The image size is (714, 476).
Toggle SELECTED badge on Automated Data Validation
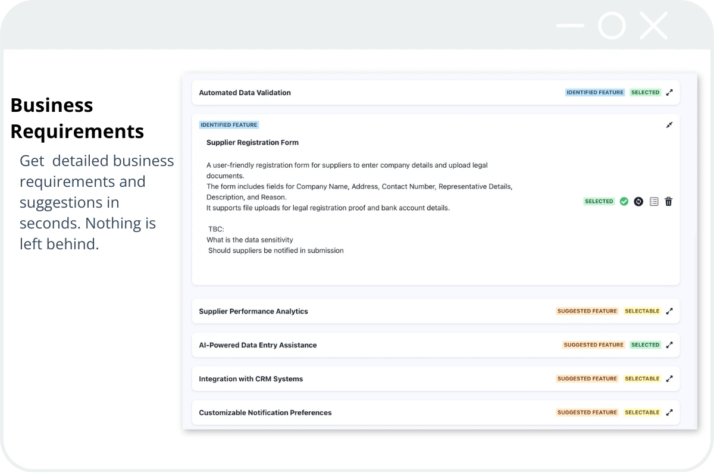(x=645, y=92)
